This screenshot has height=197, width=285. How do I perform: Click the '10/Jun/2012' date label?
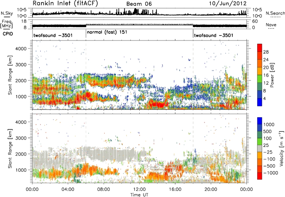point(228,4)
